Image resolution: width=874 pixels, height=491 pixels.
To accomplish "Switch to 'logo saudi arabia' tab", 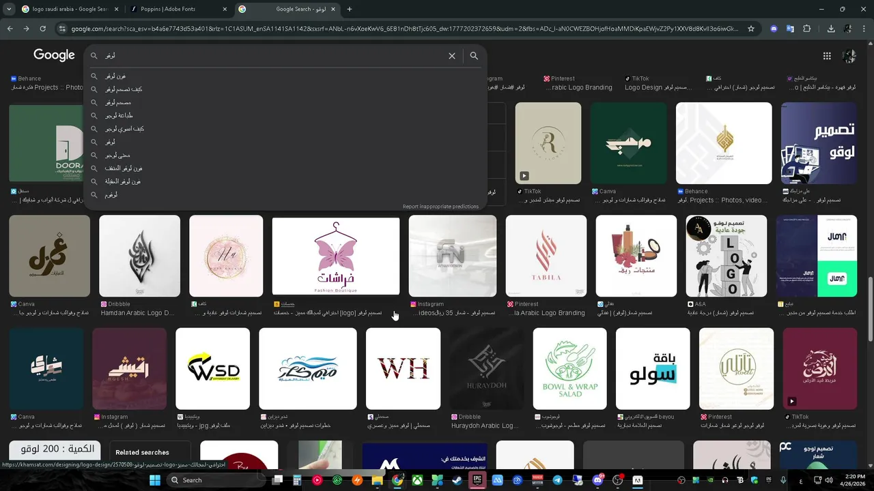I will pyautogui.click(x=68, y=9).
